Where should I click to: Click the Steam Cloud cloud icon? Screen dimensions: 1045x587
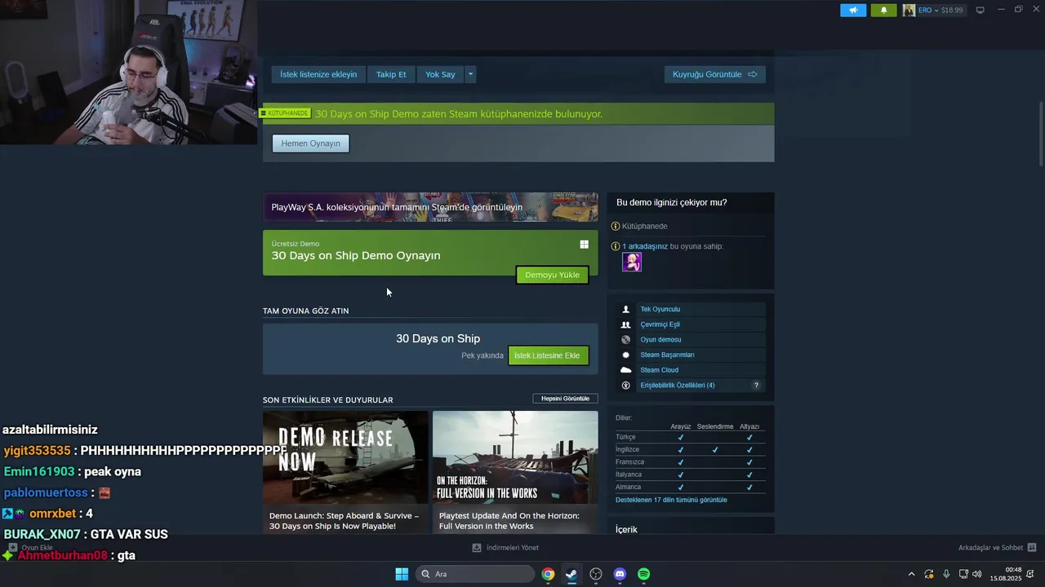(626, 370)
